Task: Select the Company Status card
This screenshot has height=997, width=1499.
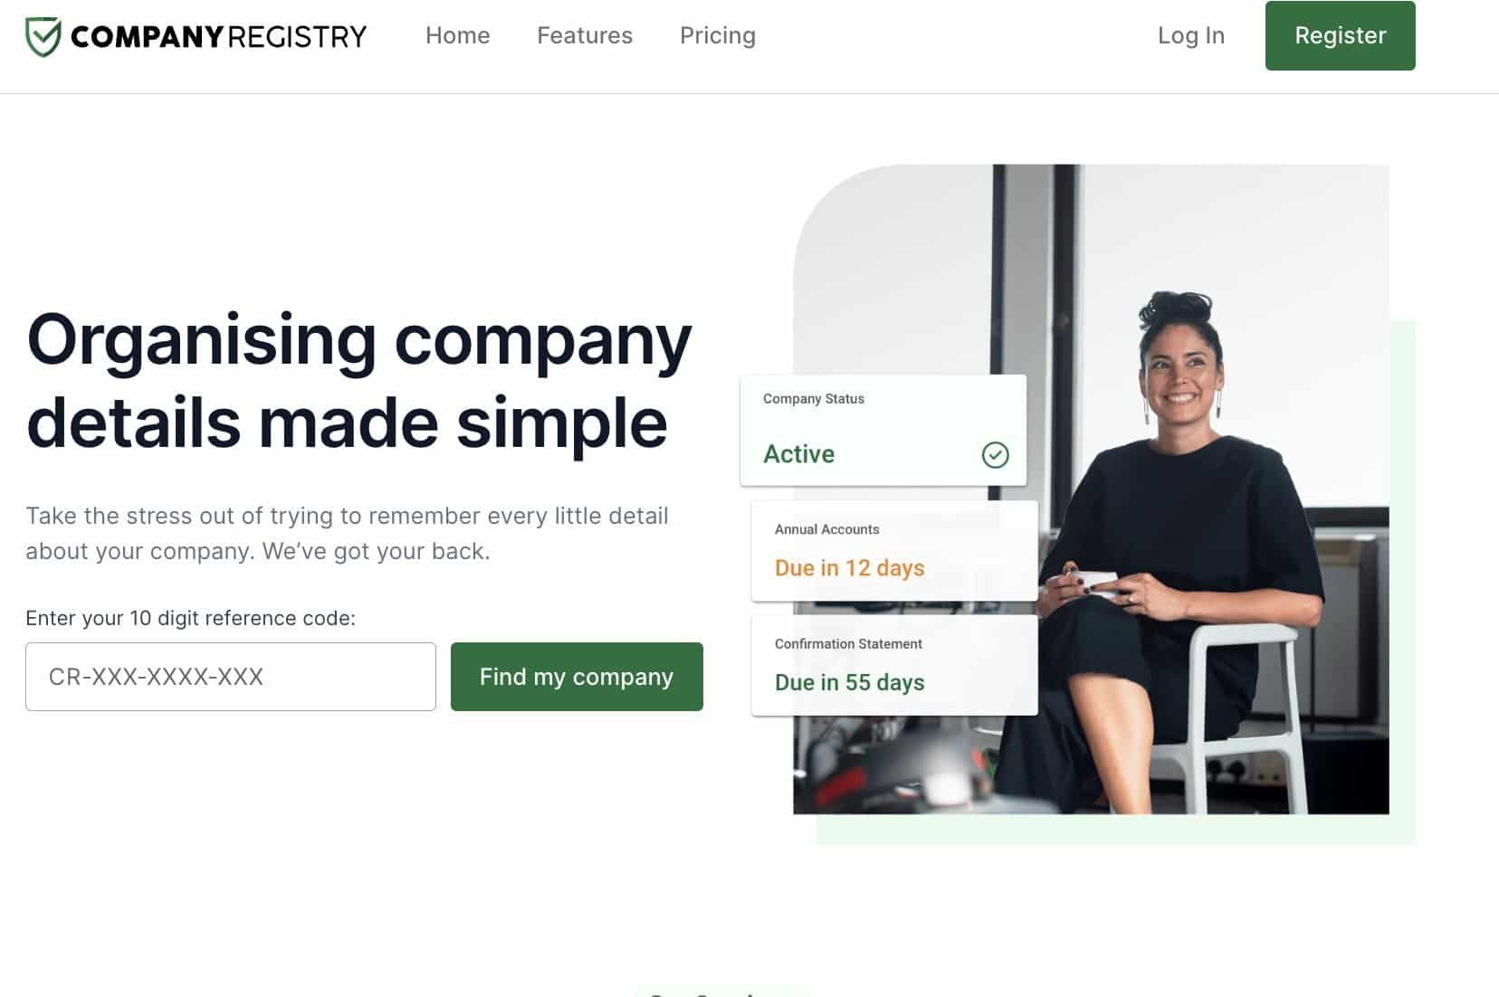Action: 883,431
